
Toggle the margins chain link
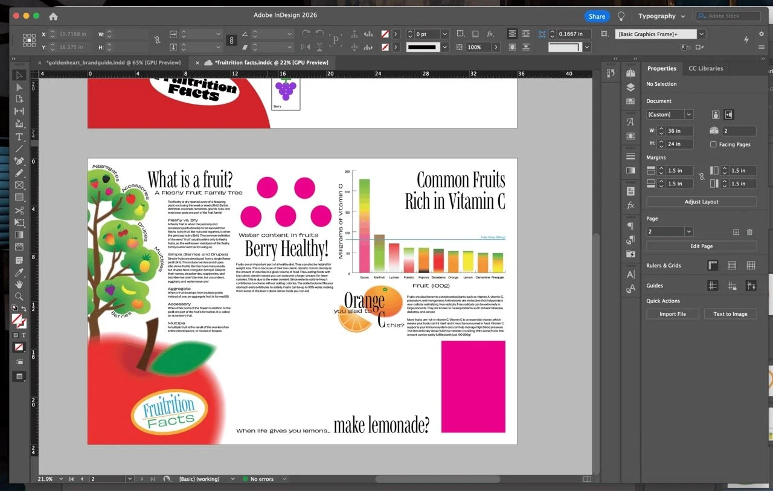coord(701,177)
